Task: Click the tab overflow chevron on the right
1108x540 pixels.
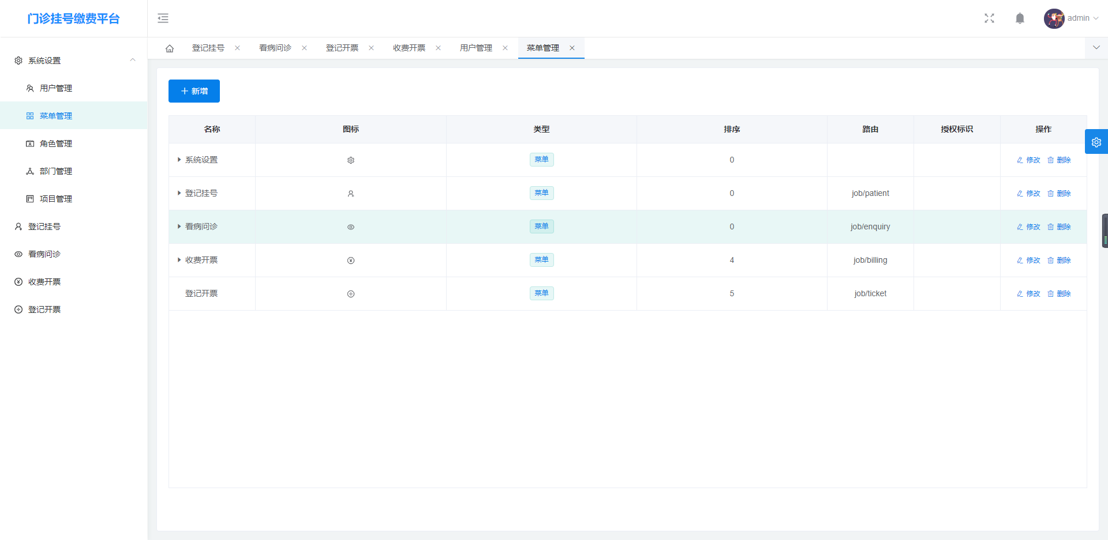Action: click(x=1096, y=48)
